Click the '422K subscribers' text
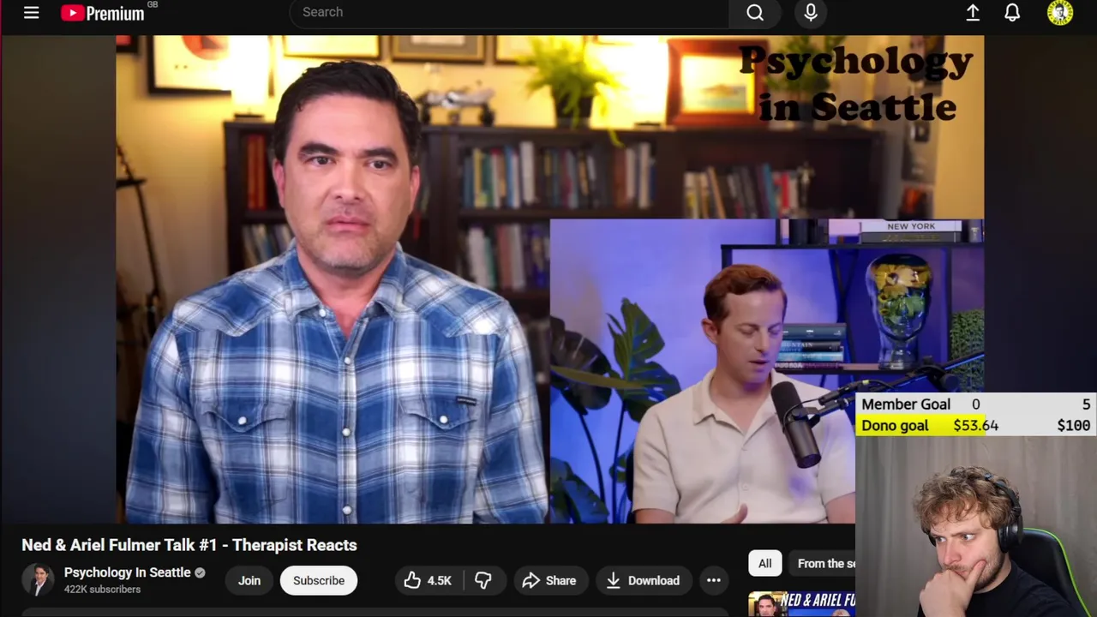Viewport: 1097px width, 617px height. [102, 590]
